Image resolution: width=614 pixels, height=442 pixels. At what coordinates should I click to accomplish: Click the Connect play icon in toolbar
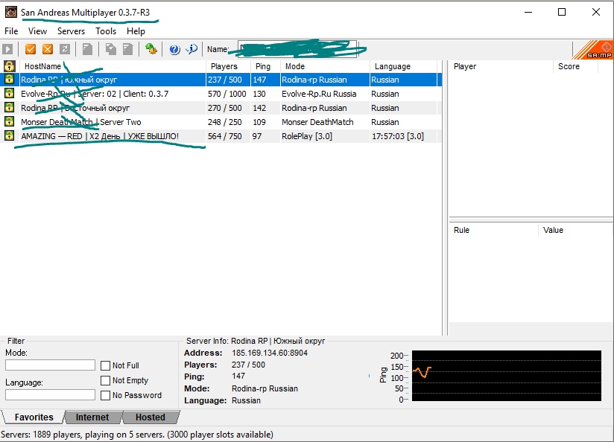(x=7, y=49)
